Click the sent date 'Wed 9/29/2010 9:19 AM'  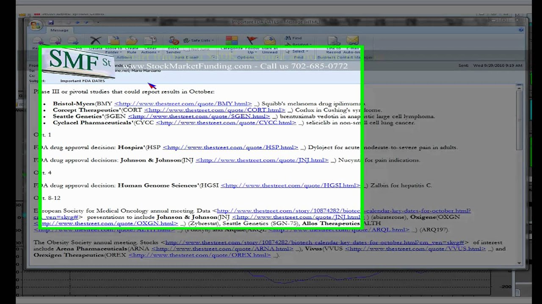(498, 65)
